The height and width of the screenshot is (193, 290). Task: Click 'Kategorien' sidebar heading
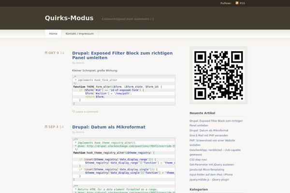(x=199, y=190)
